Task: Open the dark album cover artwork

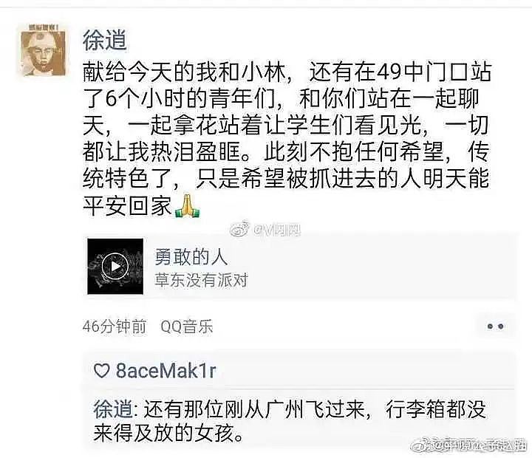Action: click(x=115, y=267)
